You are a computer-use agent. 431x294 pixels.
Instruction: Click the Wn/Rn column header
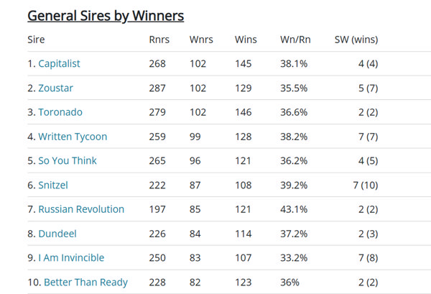tap(295, 39)
